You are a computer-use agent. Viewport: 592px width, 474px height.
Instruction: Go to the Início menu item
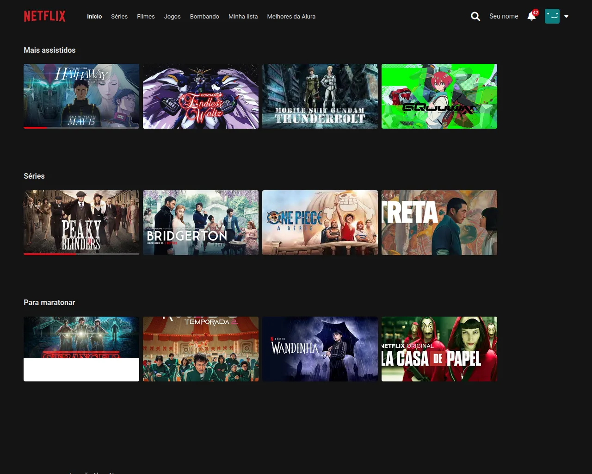tap(94, 16)
